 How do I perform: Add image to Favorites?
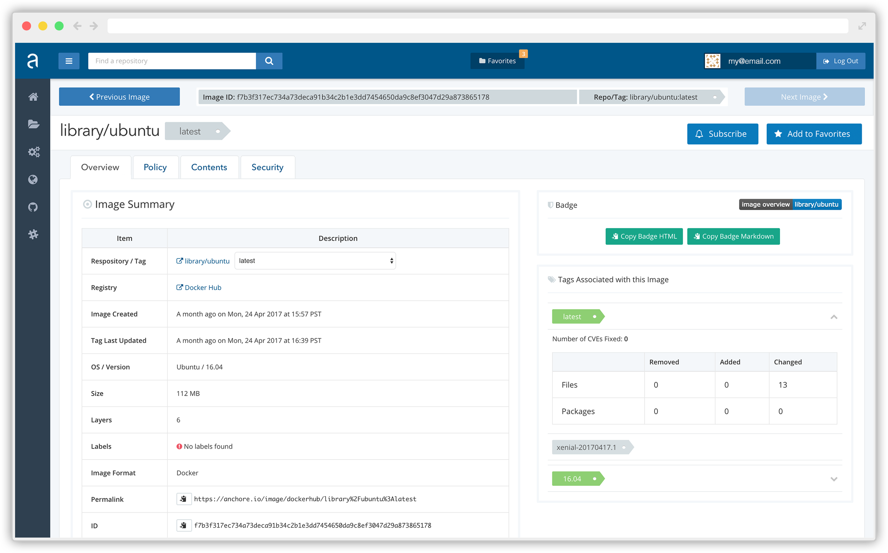[x=814, y=134]
